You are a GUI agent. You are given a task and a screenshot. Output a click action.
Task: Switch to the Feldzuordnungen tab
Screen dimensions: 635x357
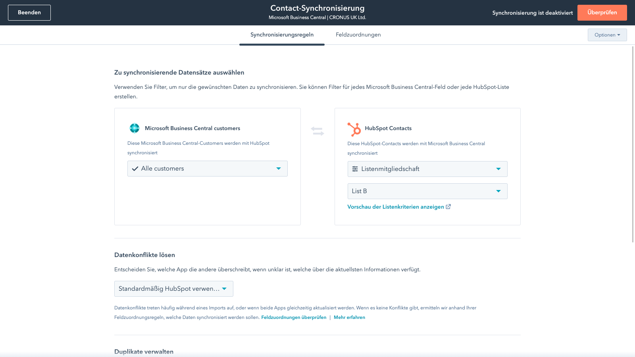pos(358,35)
